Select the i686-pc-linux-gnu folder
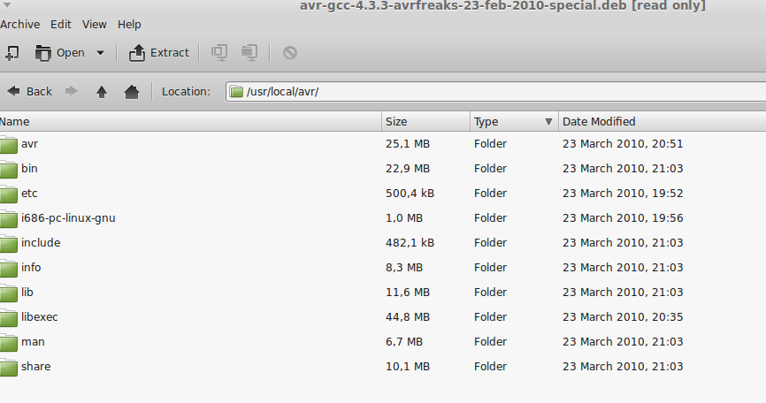The height and width of the screenshot is (403, 766). point(383,218)
